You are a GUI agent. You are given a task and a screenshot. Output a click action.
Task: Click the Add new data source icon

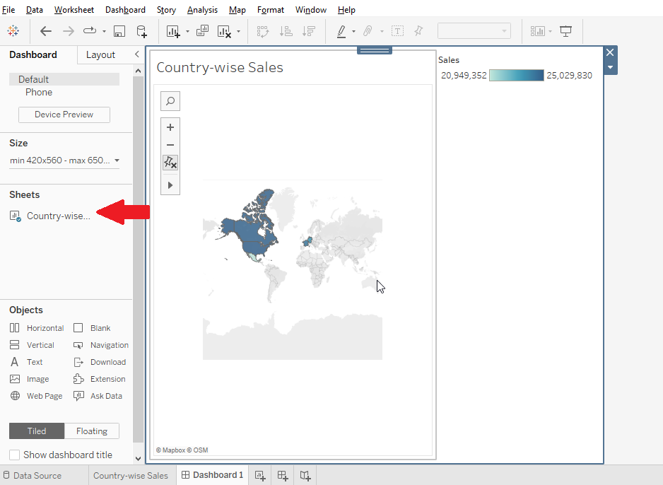tap(141, 31)
